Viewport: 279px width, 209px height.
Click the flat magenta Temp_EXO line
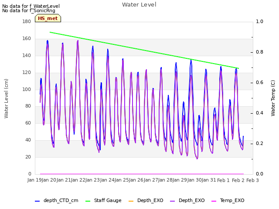(x=142, y=174)
